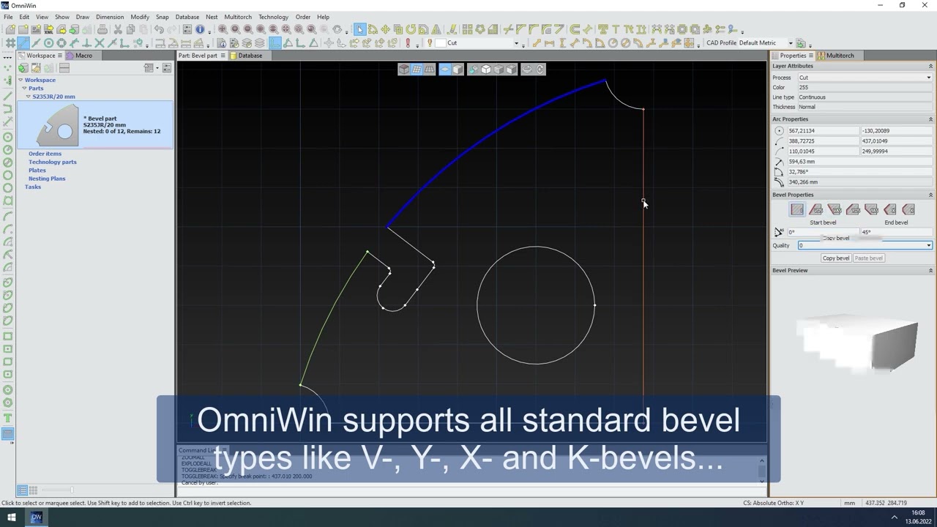Toggle the highlighted endpoint snap button
The image size is (937, 527).
23,43
